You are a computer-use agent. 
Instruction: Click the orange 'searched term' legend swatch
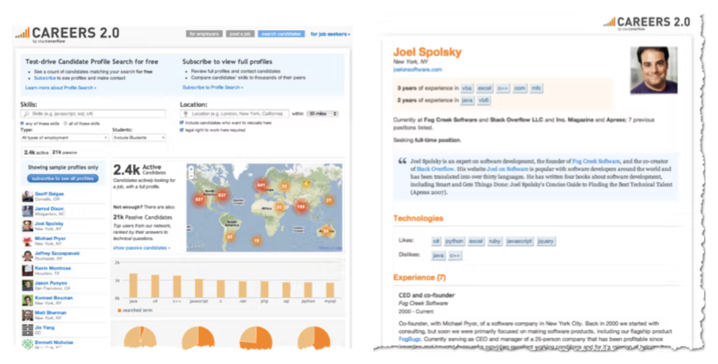click(119, 310)
